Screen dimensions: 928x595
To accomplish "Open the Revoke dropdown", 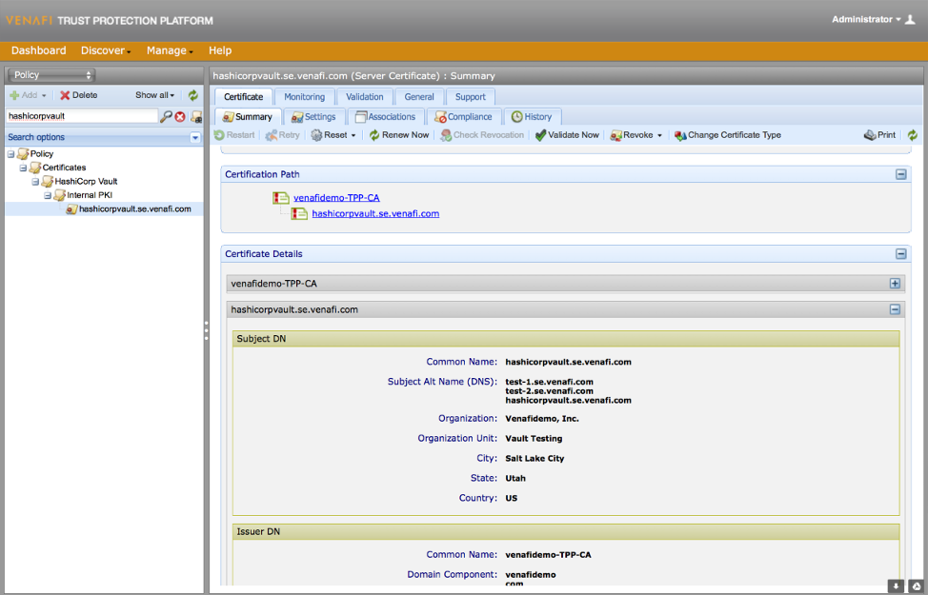I will pyautogui.click(x=636, y=135).
